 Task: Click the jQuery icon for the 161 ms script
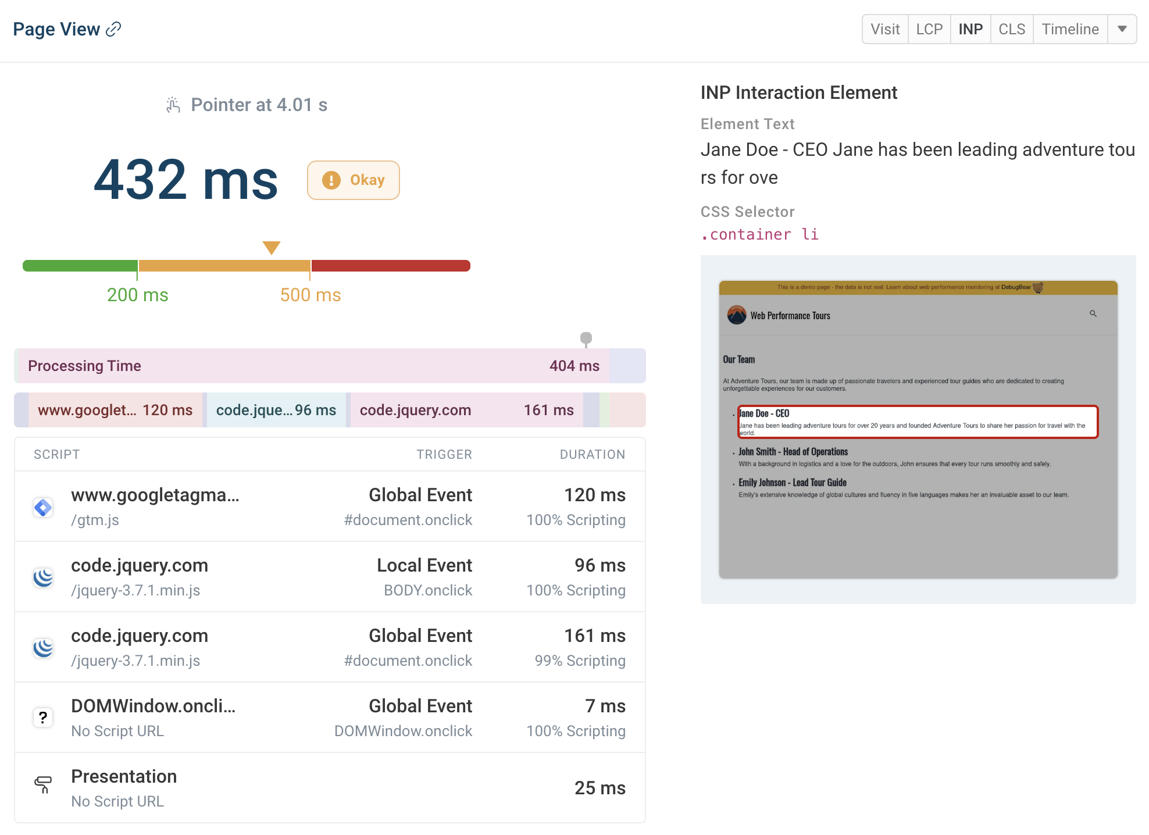point(43,647)
